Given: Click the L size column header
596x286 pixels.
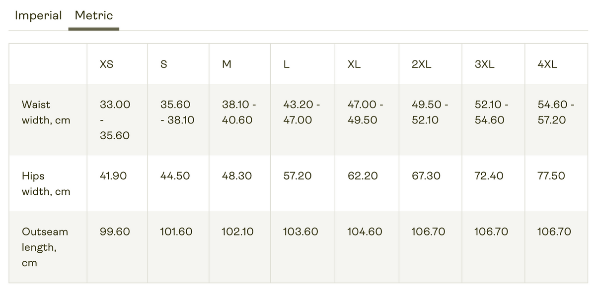Looking at the screenshot, I should 287,64.
